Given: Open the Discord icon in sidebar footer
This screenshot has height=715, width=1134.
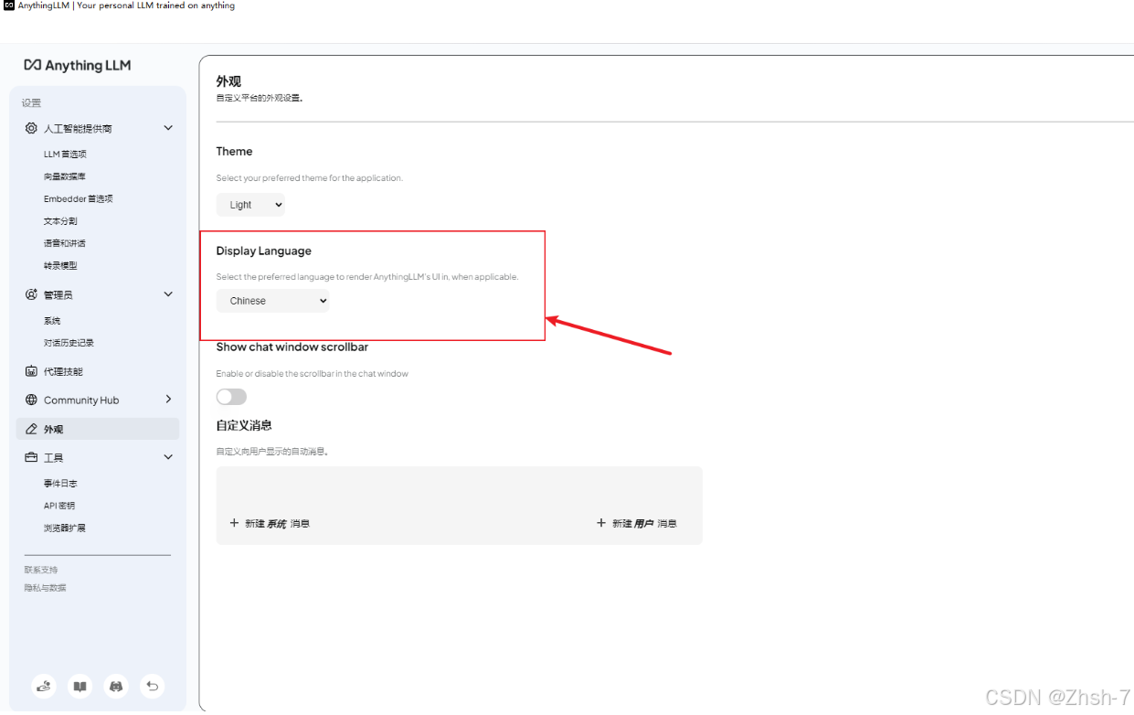Looking at the screenshot, I should [x=116, y=686].
